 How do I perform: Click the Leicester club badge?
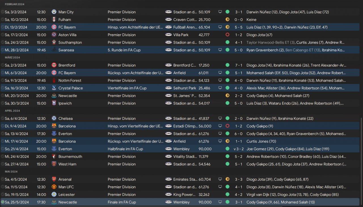click(x=54, y=195)
